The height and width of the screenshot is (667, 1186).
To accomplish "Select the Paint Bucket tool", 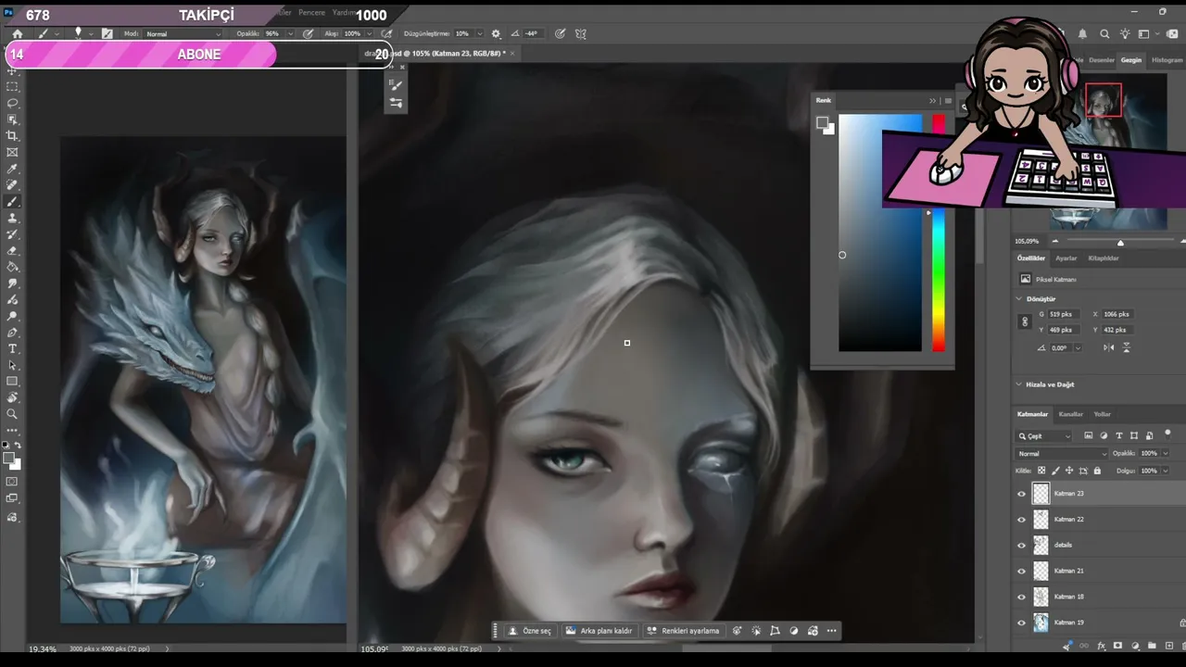I will click(13, 267).
